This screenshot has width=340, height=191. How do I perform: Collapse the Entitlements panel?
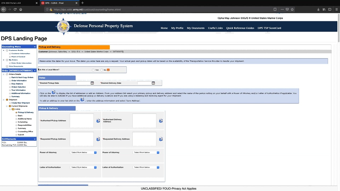35,139
